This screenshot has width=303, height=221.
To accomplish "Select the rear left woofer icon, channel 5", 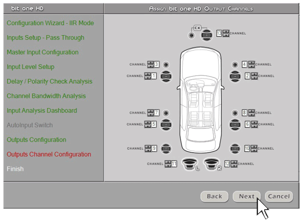I will click(166, 125).
